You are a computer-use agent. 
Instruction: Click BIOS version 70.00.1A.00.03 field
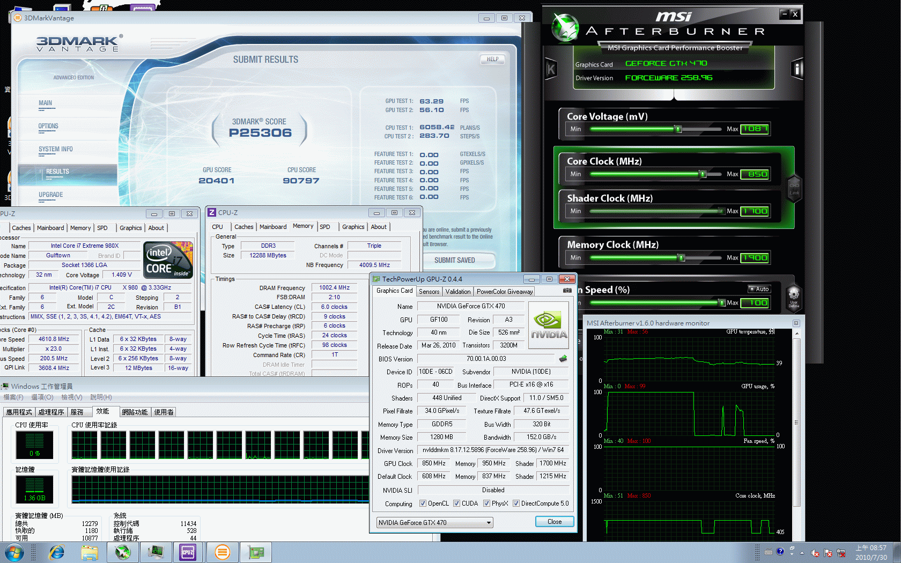(x=486, y=359)
